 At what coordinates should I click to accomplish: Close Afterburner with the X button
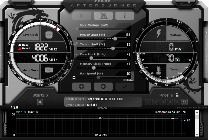point(189,2)
